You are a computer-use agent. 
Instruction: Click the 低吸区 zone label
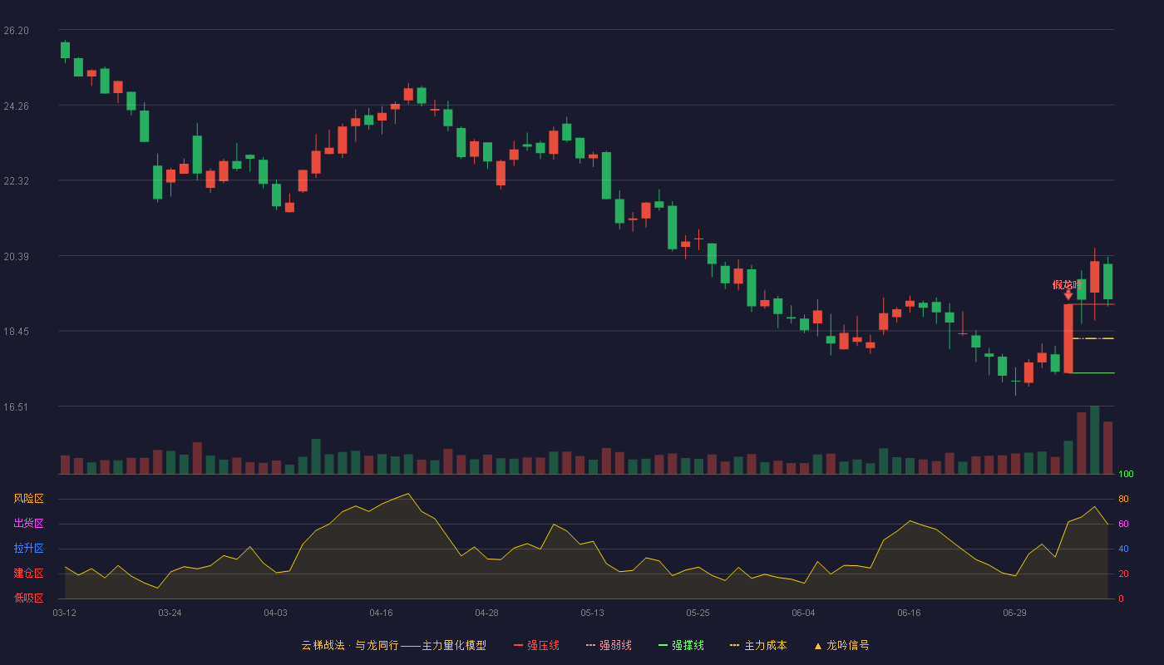pyautogui.click(x=28, y=598)
